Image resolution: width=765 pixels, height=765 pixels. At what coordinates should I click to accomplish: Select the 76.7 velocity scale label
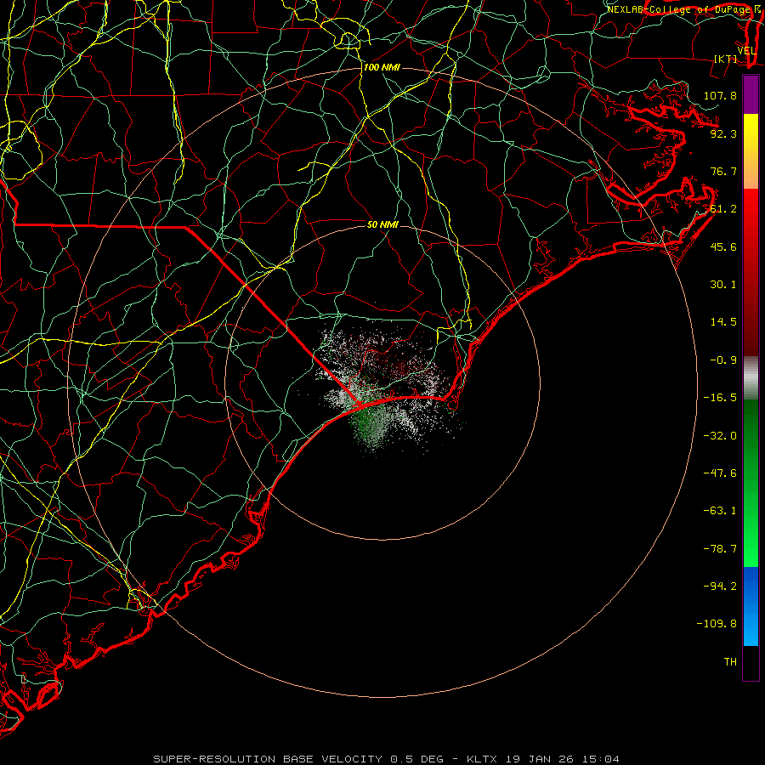click(x=723, y=171)
